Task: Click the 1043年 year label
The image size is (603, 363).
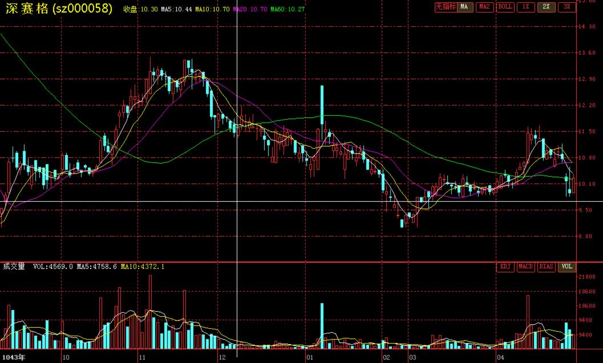Action: point(13,358)
